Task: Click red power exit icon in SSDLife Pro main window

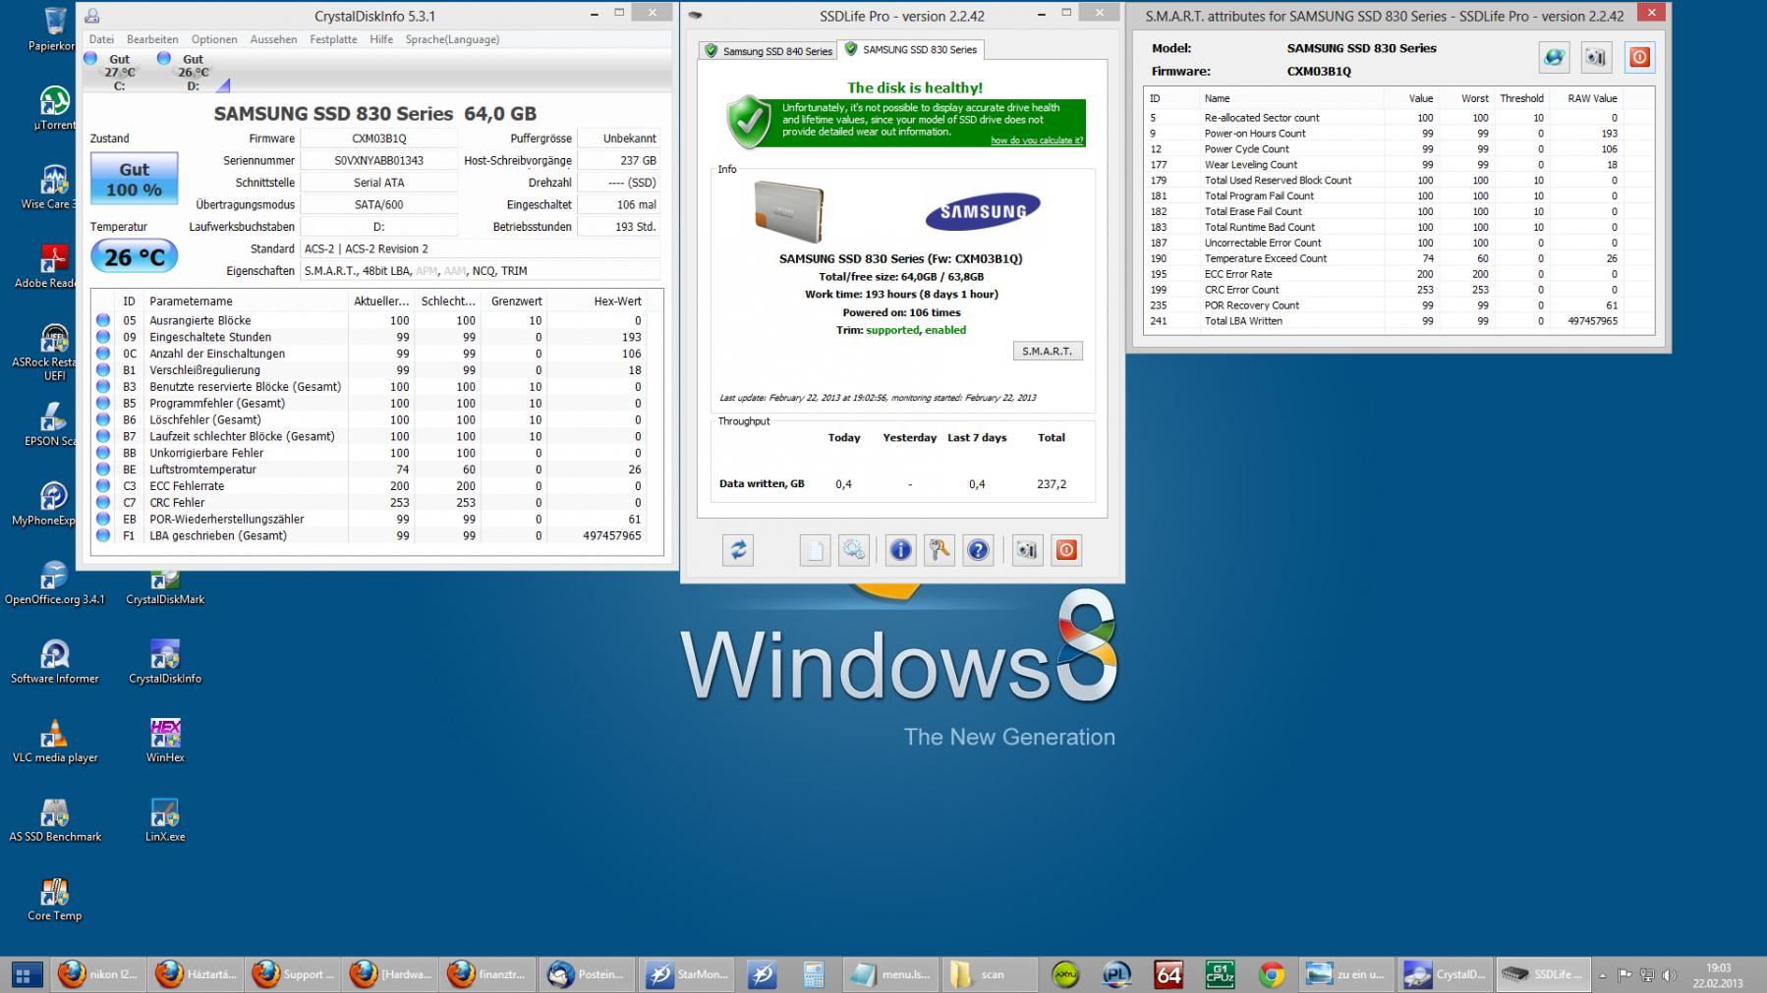Action: 1066,550
